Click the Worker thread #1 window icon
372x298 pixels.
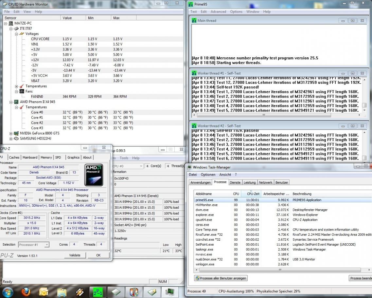click(x=194, y=73)
